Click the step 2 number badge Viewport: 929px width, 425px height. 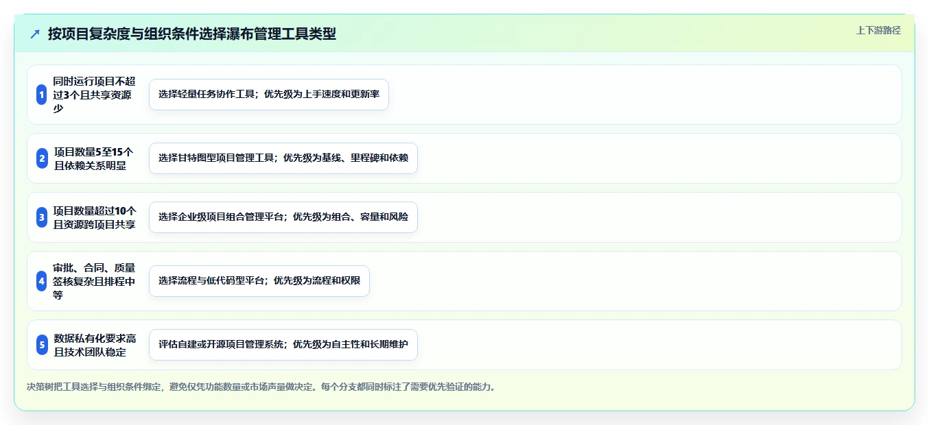[x=42, y=158]
